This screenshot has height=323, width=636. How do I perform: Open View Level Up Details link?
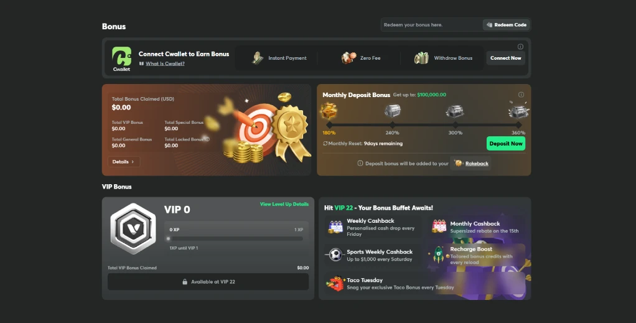[x=284, y=204]
